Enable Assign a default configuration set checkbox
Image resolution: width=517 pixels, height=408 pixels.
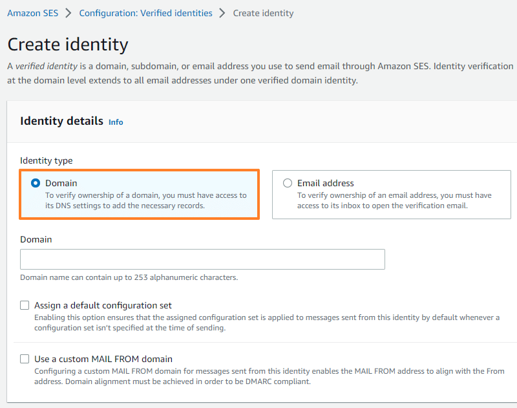tap(25, 305)
